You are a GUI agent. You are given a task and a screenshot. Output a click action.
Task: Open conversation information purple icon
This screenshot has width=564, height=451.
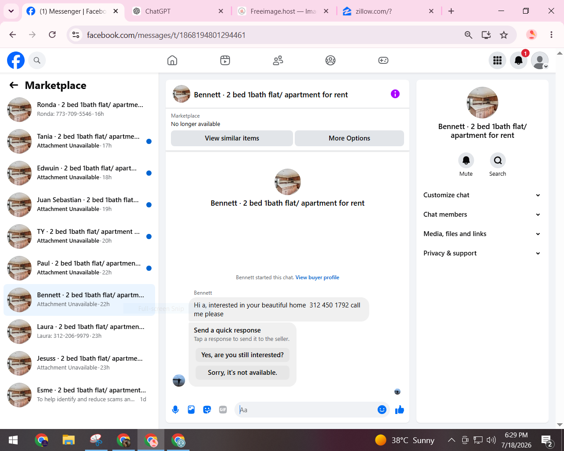pyautogui.click(x=395, y=94)
